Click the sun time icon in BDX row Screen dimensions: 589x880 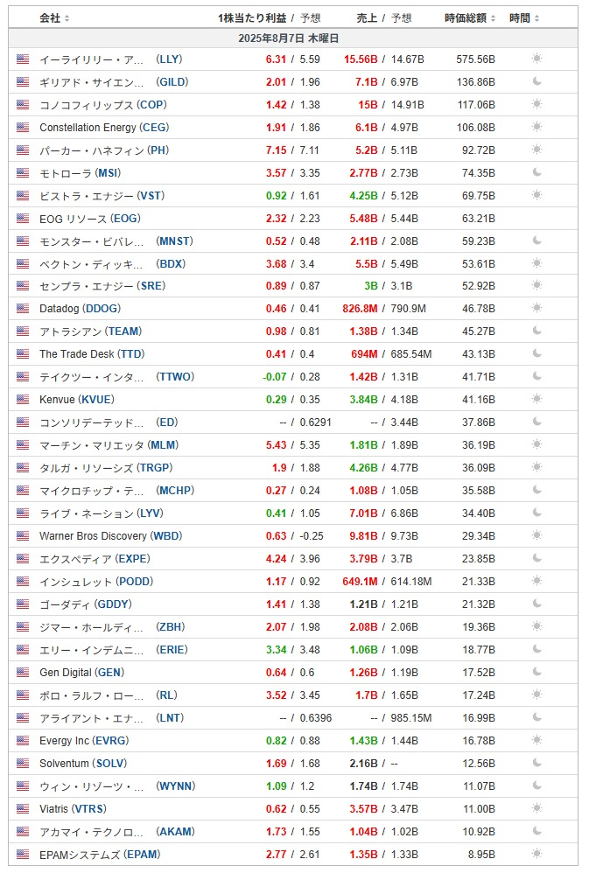coord(536,262)
